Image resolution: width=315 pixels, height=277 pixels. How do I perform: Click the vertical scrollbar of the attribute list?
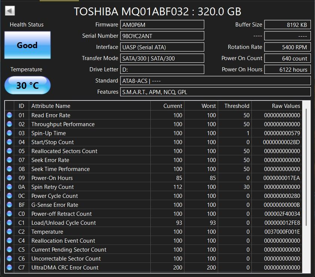[x=306, y=167]
